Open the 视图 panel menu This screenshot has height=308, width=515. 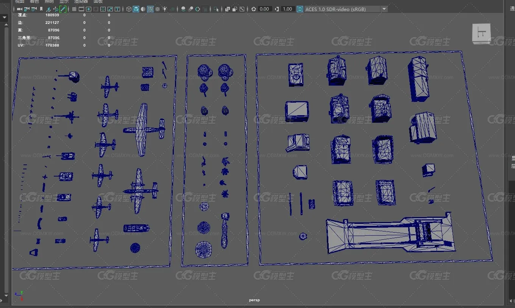click(19, 2)
